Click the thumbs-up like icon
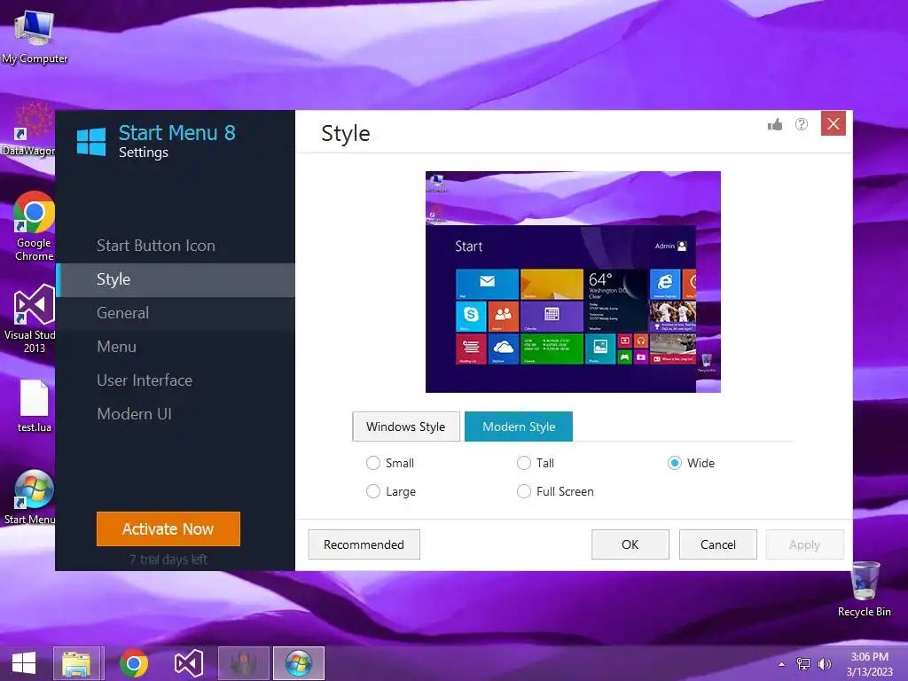This screenshot has height=681, width=908. (x=775, y=124)
